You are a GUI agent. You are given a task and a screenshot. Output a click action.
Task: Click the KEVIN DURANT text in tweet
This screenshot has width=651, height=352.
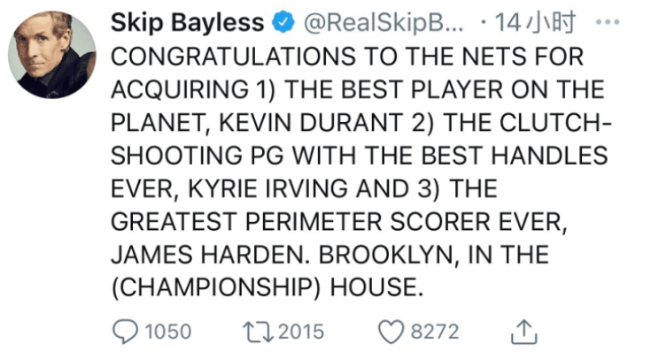[311, 123]
